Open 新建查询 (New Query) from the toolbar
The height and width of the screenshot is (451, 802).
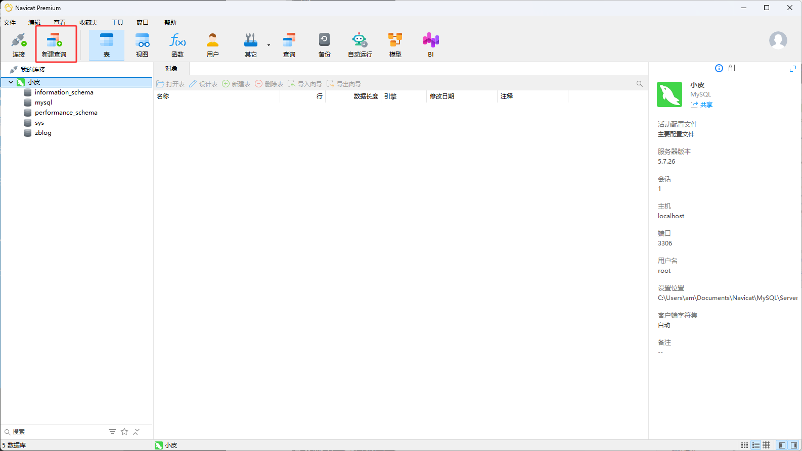pos(54,45)
